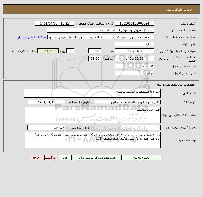
Task: Click the announcement date field 1401/04/05 - 15:25
Action: point(55,23)
